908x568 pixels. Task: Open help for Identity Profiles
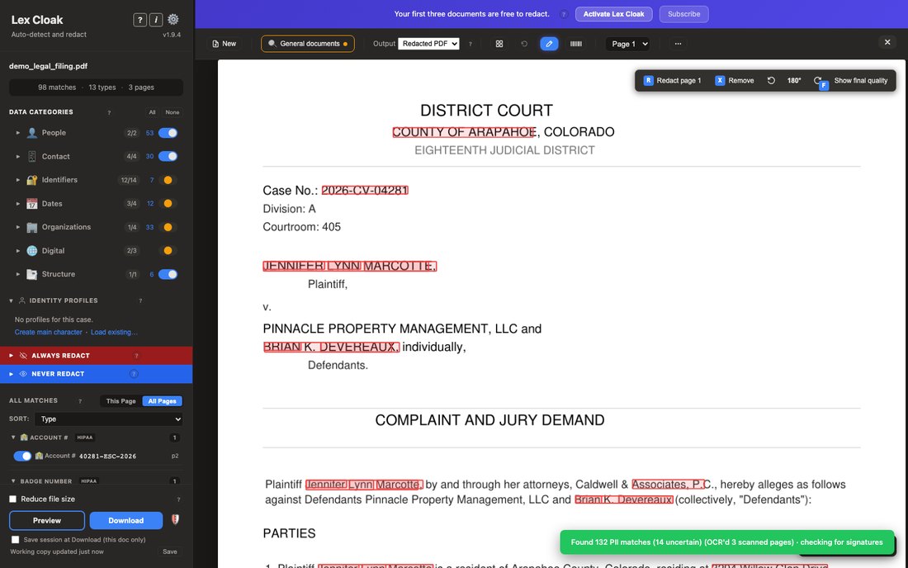(140, 301)
